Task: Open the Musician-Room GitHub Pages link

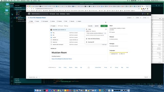Action: (x=62, y=59)
